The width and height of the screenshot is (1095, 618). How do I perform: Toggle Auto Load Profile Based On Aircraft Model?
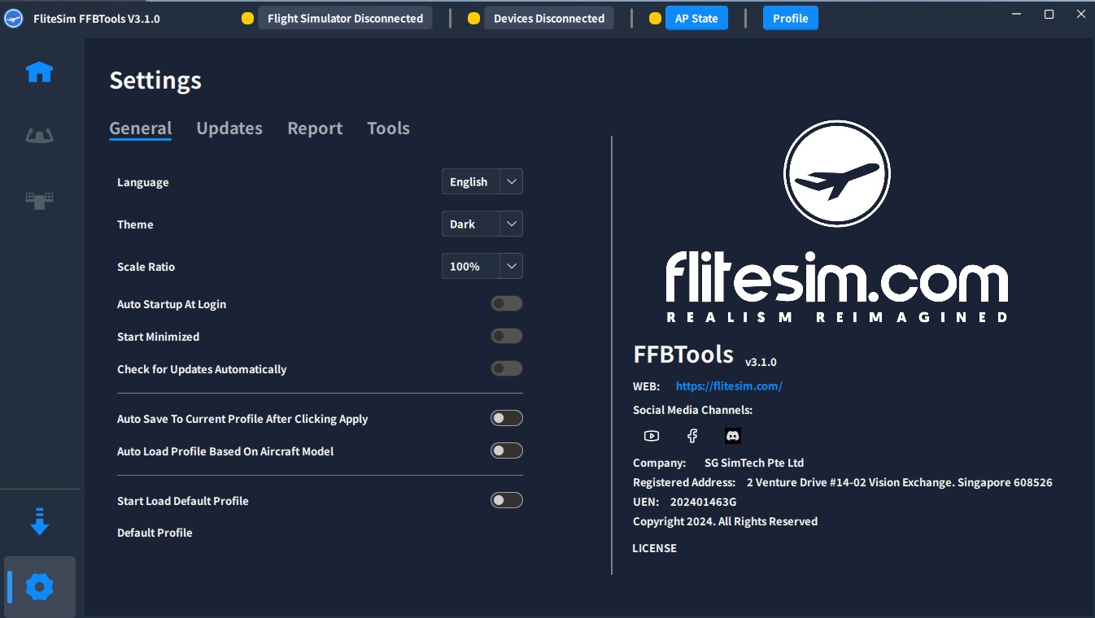click(x=506, y=451)
